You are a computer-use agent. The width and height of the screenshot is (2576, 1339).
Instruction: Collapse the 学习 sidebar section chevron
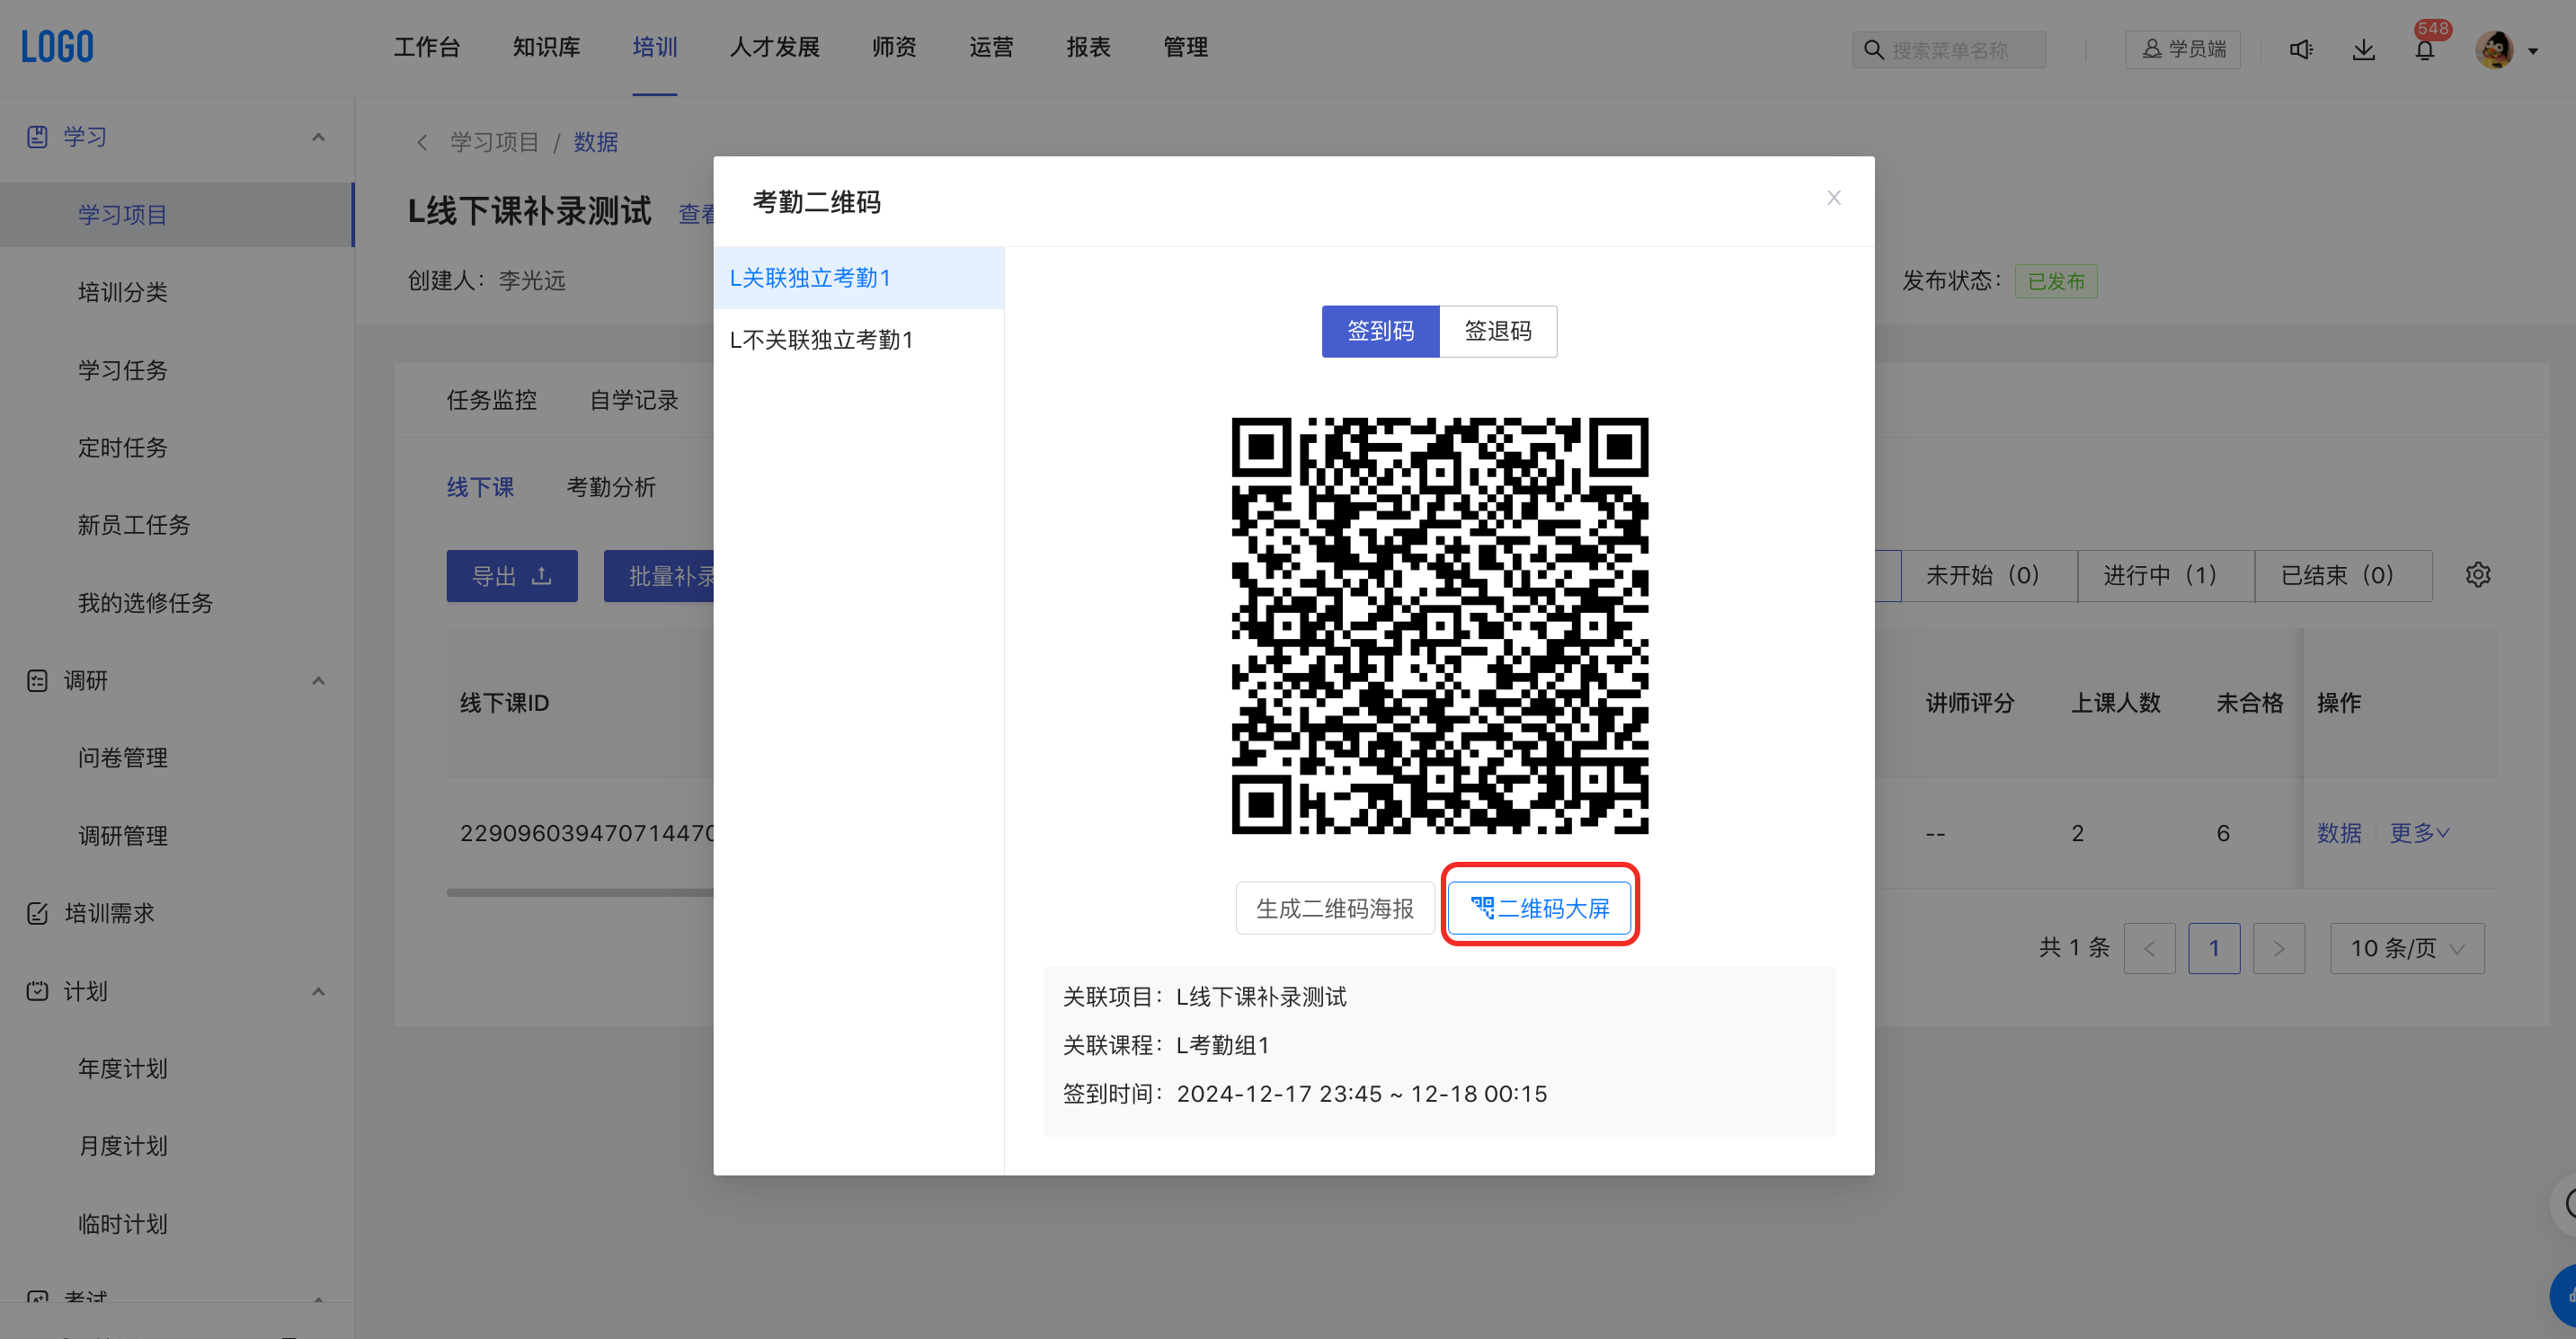318,137
